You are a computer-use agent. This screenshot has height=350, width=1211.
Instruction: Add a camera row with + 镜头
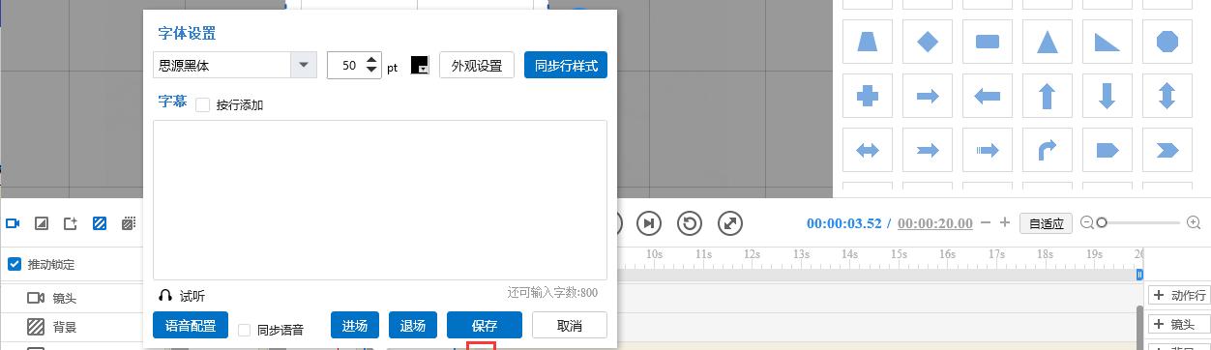click(1178, 324)
